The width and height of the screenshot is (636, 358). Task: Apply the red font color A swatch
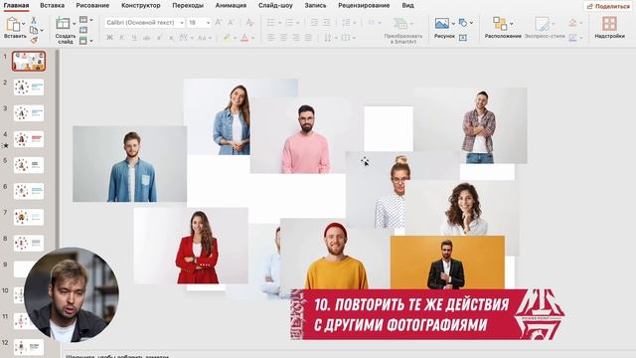click(244, 38)
